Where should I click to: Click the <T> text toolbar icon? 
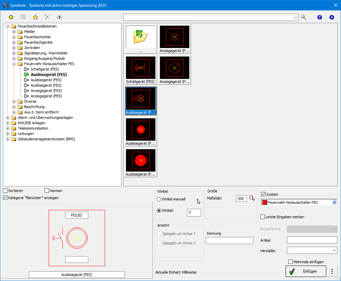(x=59, y=17)
